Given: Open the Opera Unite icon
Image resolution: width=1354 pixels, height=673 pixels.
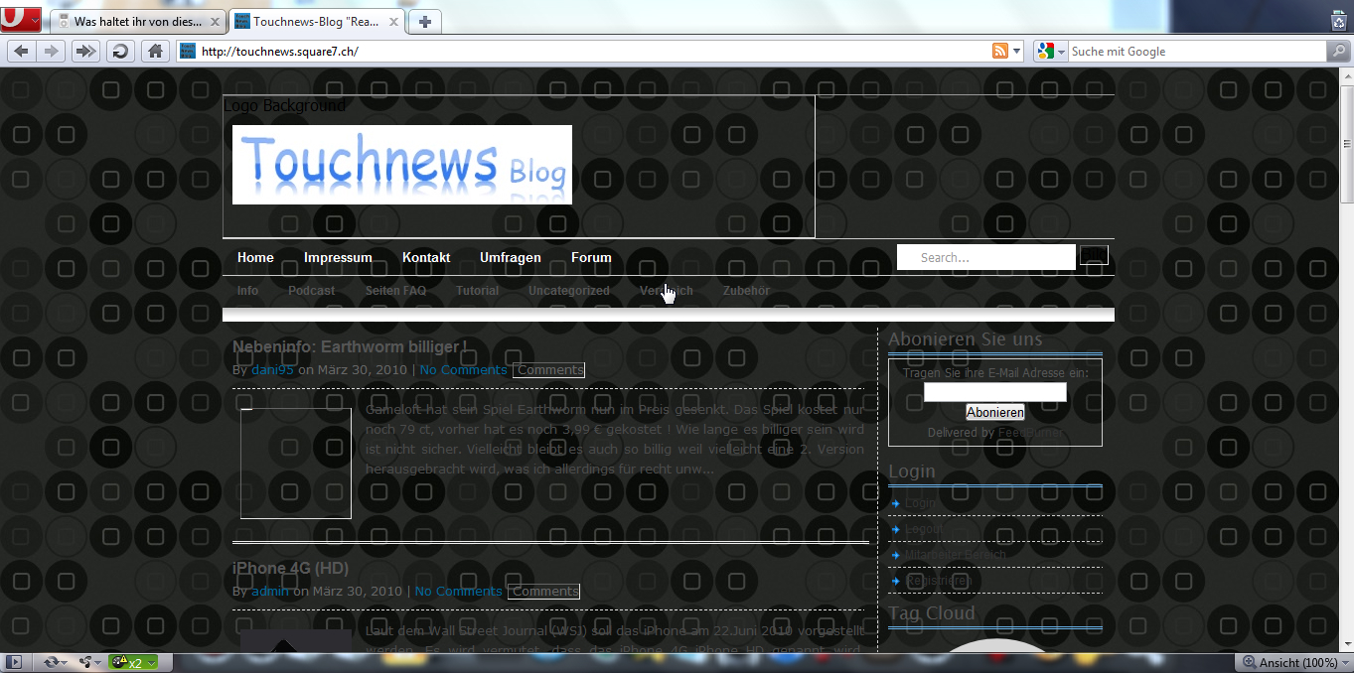Looking at the screenshot, I should (x=86, y=662).
